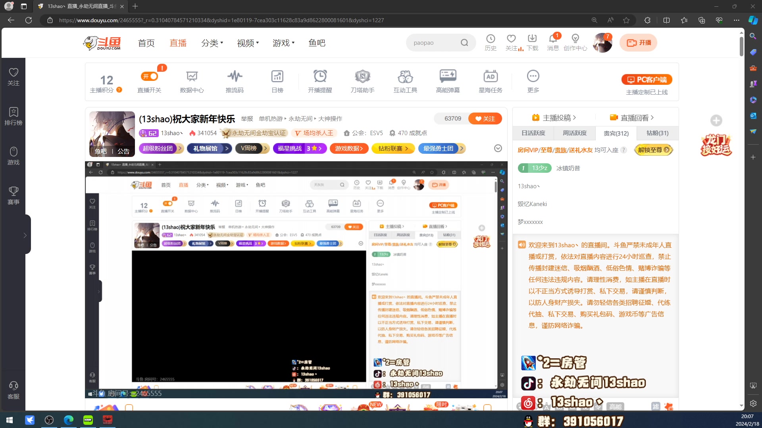Switch to the 贵宾(312) tab
Viewport: 762px width, 428px height.
pyautogui.click(x=616, y=133)
